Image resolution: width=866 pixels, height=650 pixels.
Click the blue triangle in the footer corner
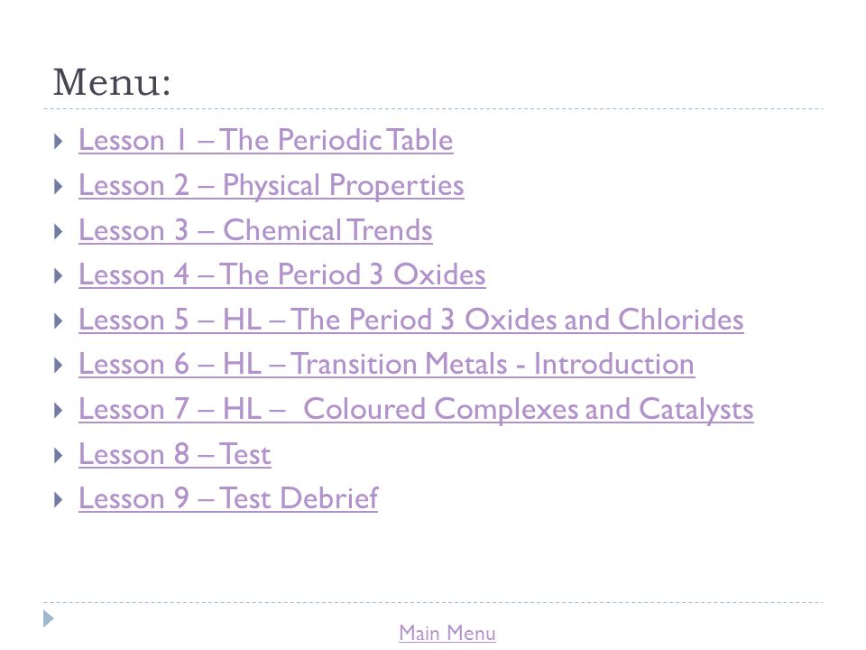[49, 618]
